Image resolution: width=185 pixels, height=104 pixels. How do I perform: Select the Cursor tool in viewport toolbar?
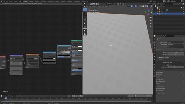85,13
